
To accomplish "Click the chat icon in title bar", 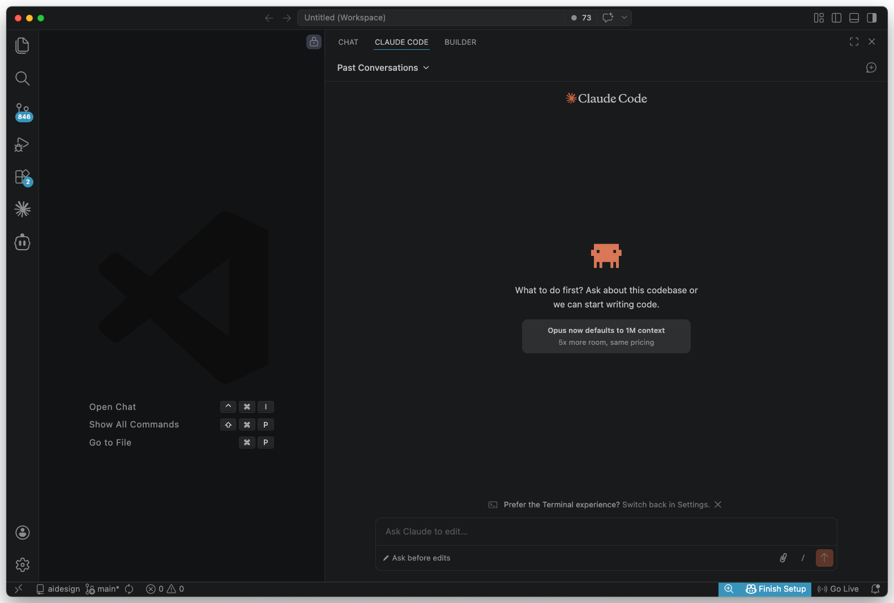I will (x=608, y=18).
